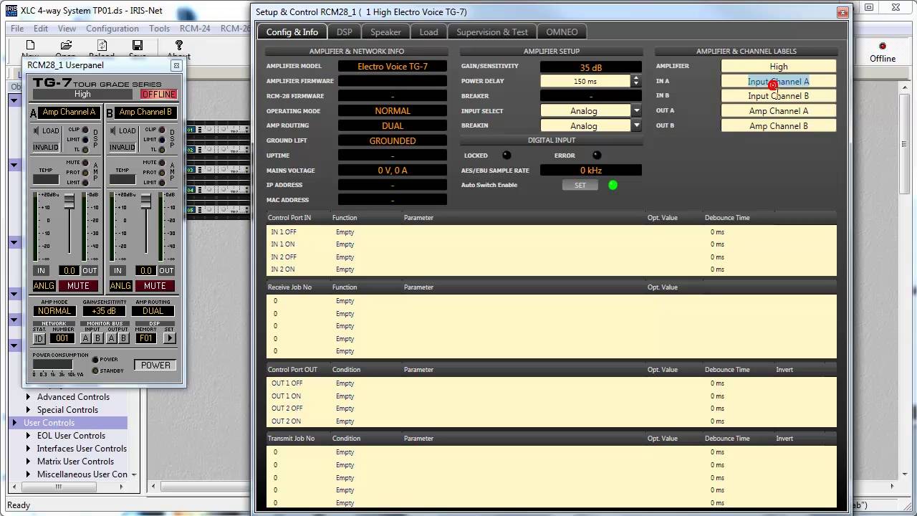Open the Breakin dropdown
917x516 pixels.
pos(636,125)
